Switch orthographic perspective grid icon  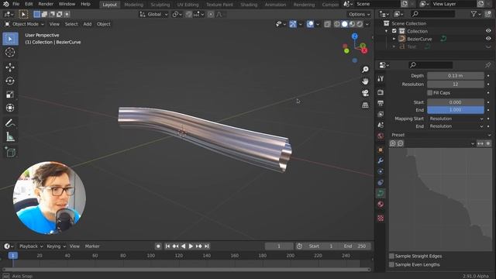click(365, 105)
